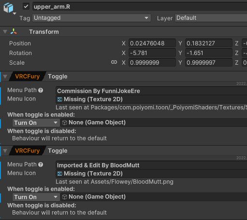The width and height of the screenshot is (247, 220).
Task: Click the Imported & Edit By BloodMutt menu path field
Action: pos(151,165)
